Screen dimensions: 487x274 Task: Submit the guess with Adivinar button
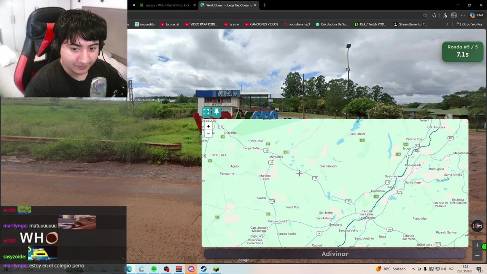pos(335,254)
